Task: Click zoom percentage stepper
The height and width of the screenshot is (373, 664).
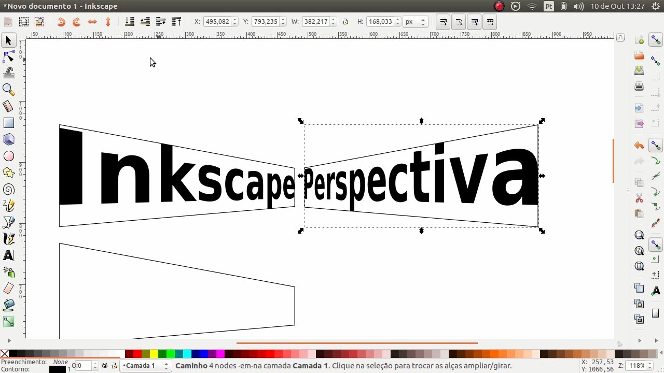Action: tap(648, 366)
